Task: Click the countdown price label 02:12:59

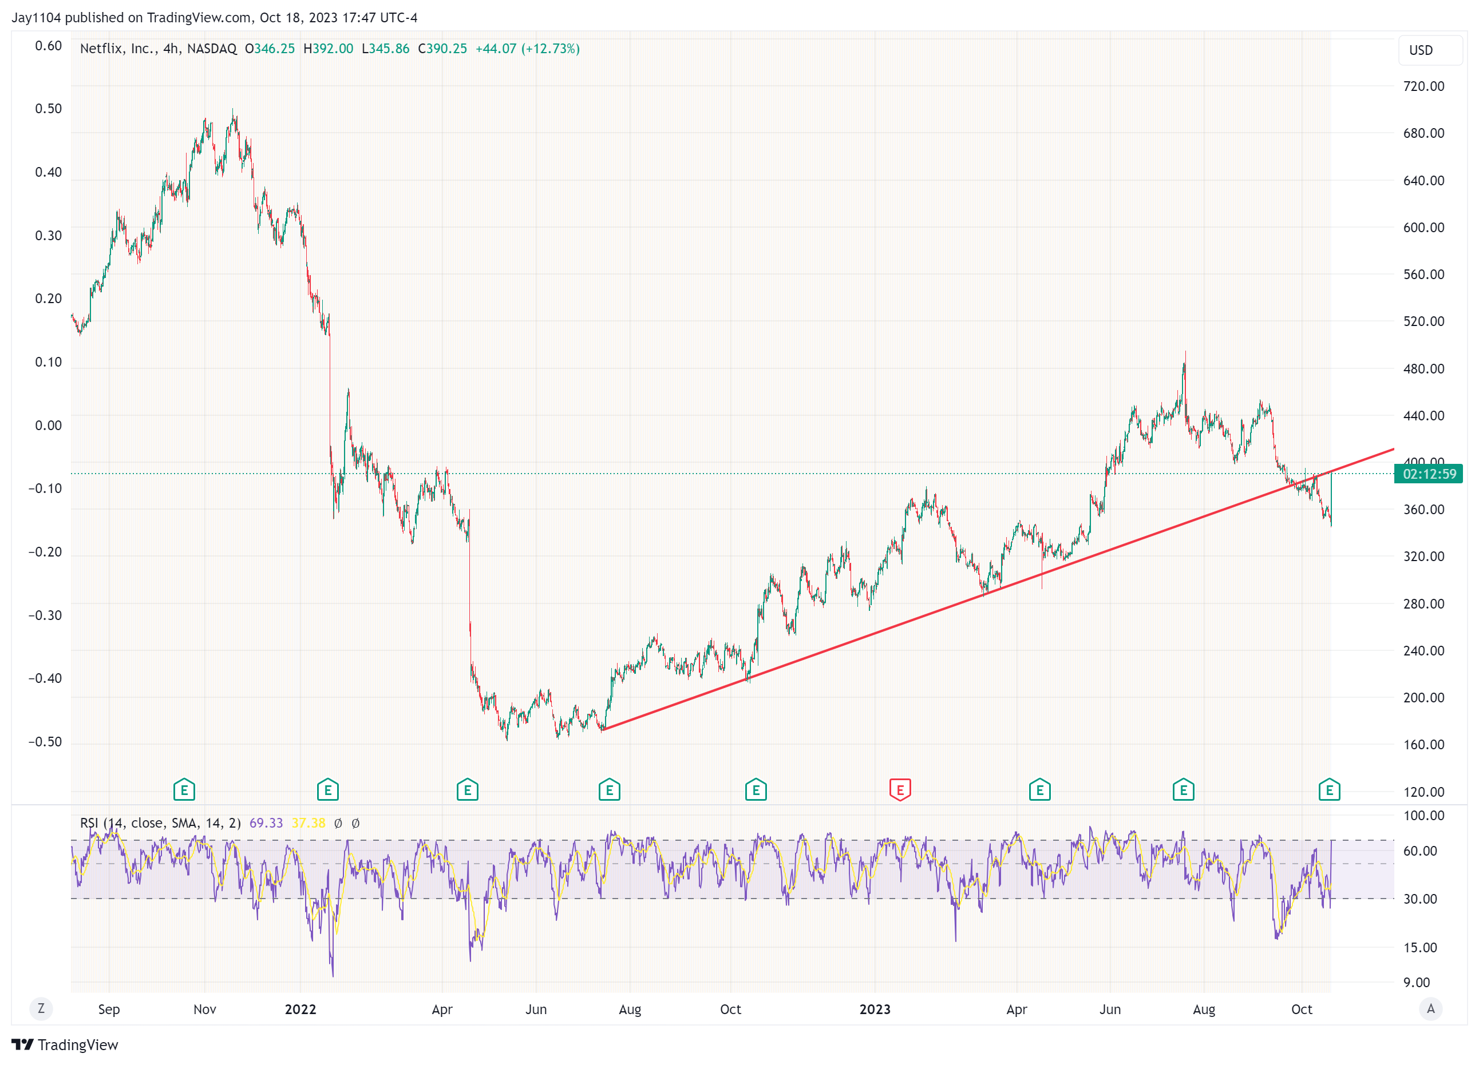Action: click(x=1428, y=474)
